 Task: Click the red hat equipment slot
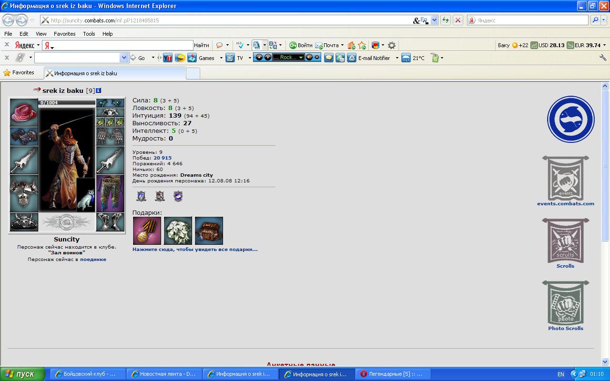coord(24,112)
